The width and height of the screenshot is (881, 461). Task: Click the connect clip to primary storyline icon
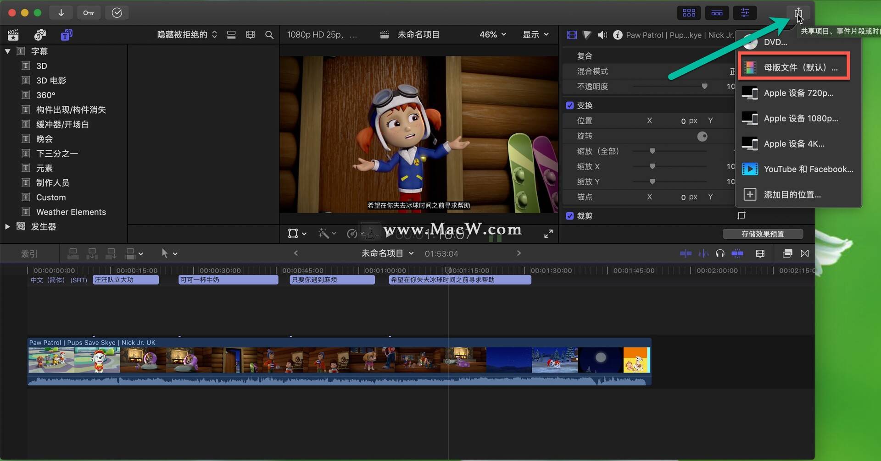73,253
